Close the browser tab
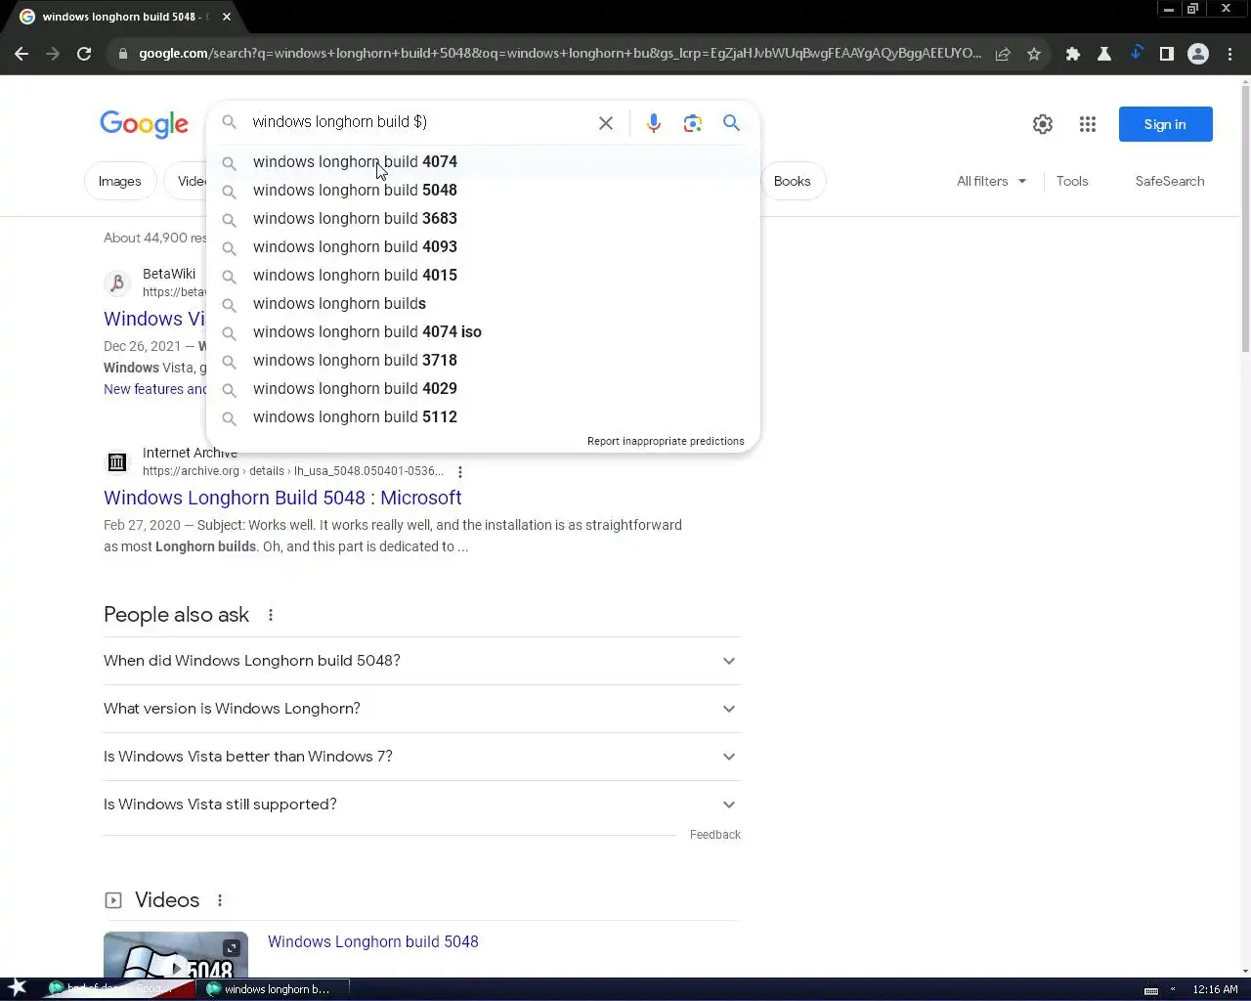 (227, 17)
